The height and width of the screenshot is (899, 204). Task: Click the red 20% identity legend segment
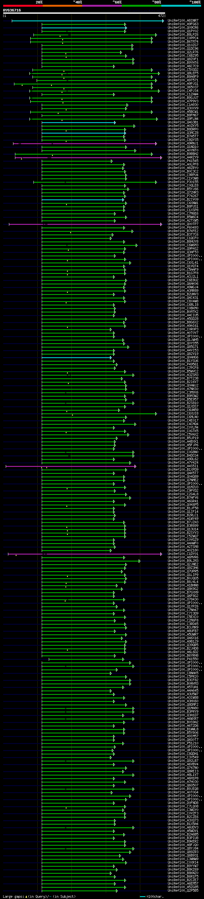pyautogui.click(x=23, y=6)
